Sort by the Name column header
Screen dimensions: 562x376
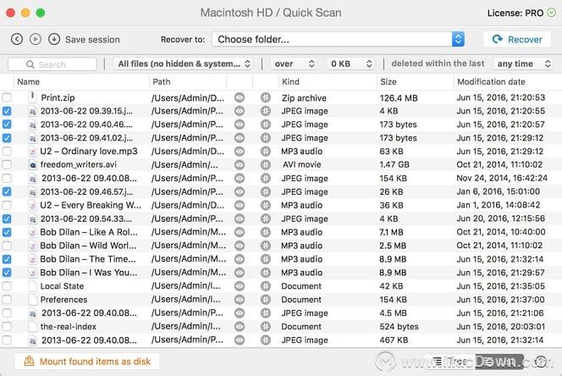pyautogui.click(x=28, y=82)
